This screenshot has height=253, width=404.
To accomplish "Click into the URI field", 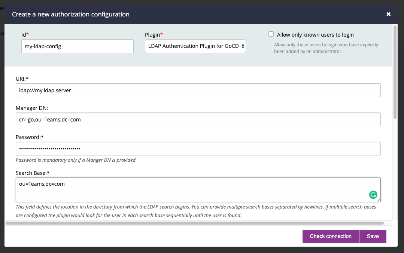I will click(198, 90).
